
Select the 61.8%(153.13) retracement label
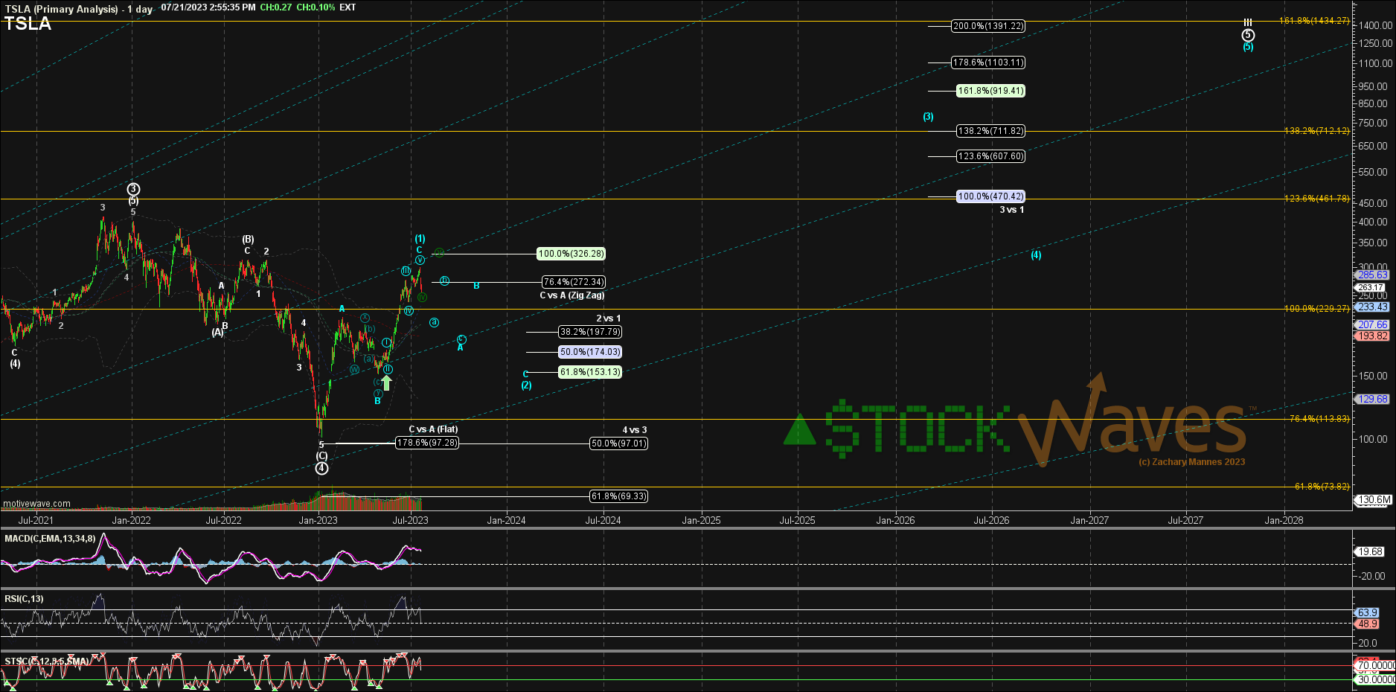pyautogui.click(x=590, y=372)
